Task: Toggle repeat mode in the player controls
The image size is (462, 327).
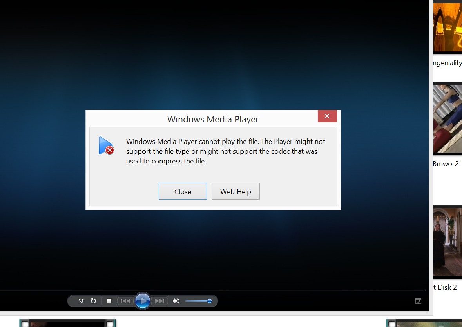Action: click(93, 301)
